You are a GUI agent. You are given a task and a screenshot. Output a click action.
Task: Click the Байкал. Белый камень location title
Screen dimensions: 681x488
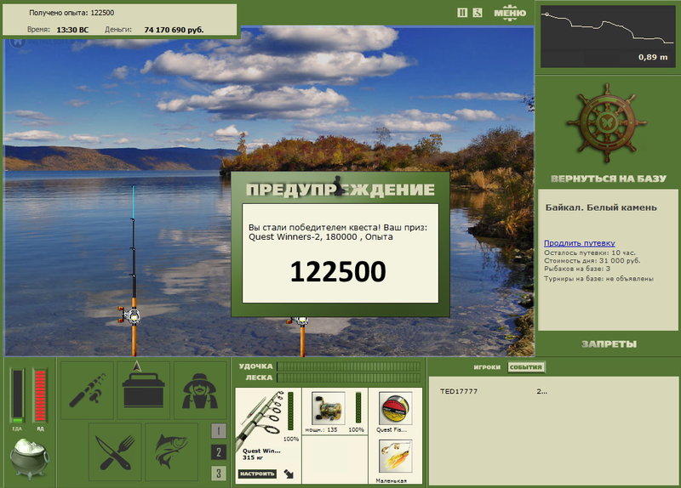[x=601, y=207]
